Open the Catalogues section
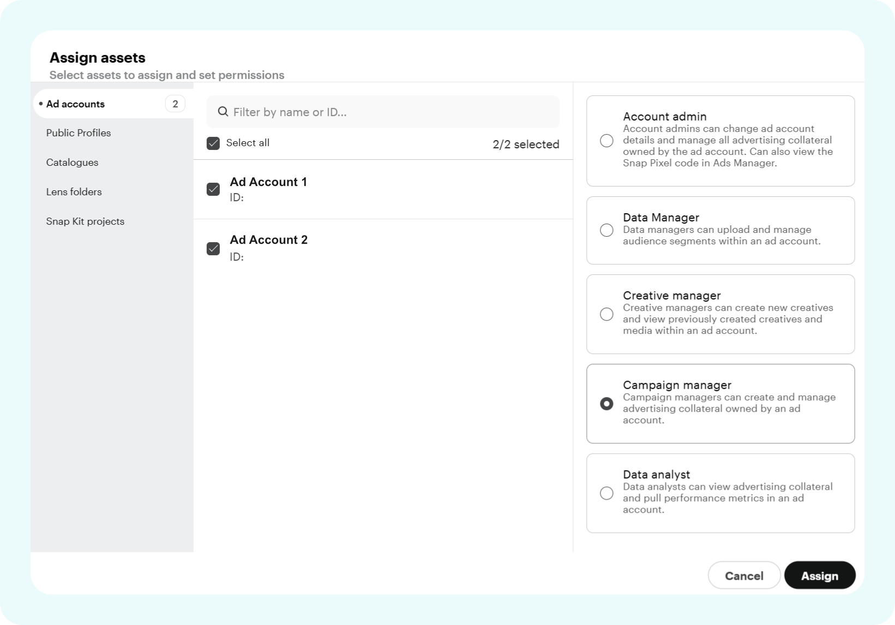 point(73,163)
